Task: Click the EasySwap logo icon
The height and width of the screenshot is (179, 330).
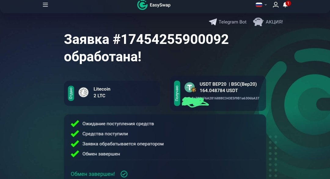Action: point(142,5)
